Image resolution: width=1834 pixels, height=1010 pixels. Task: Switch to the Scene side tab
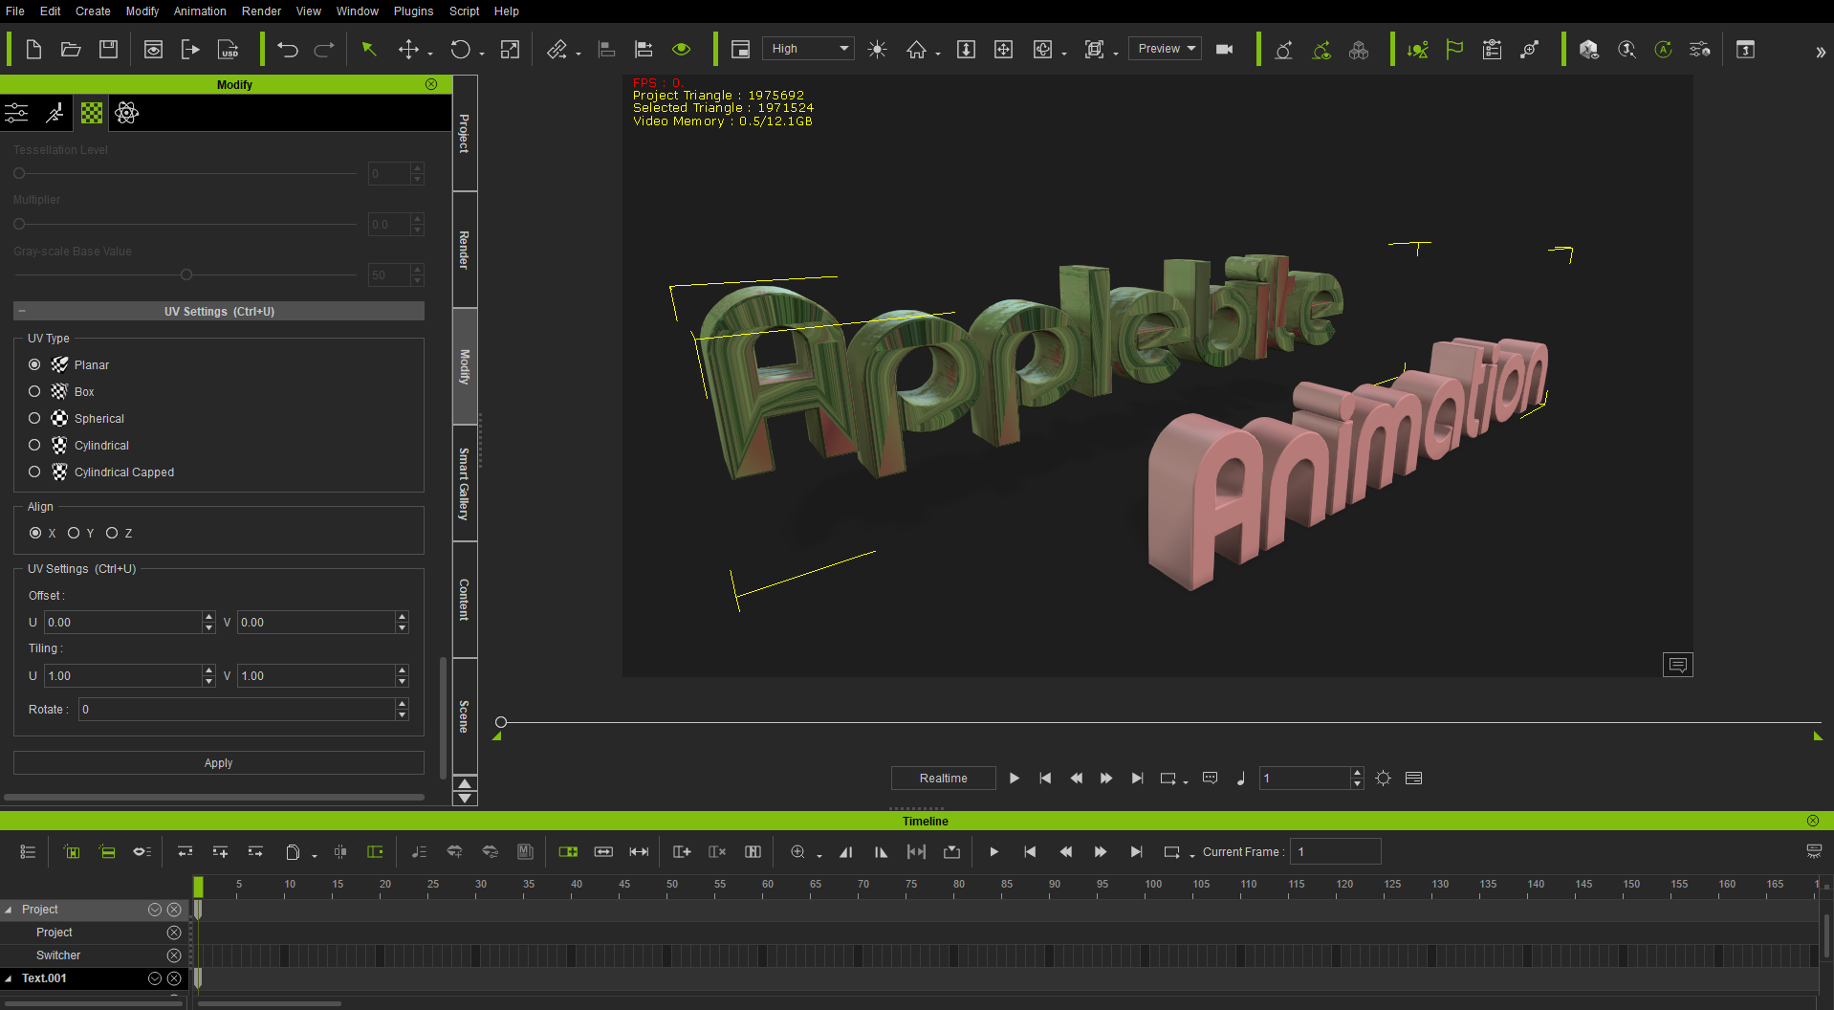pos(464,715)
